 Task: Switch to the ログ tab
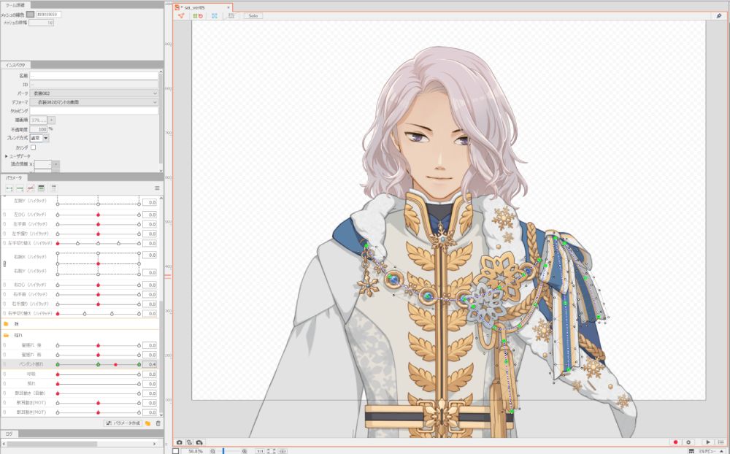point(9,434)
